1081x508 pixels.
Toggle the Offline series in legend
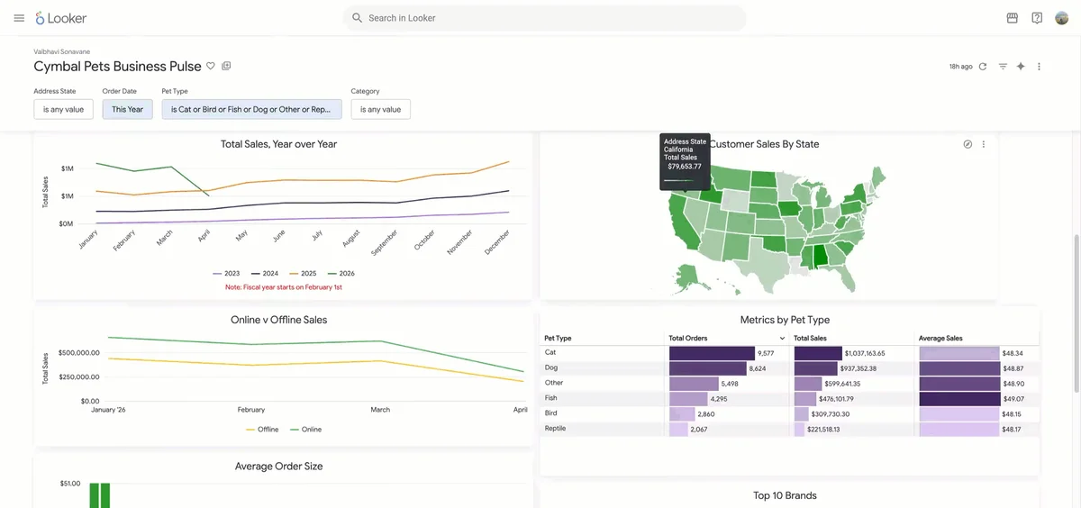tap(262, 430)
